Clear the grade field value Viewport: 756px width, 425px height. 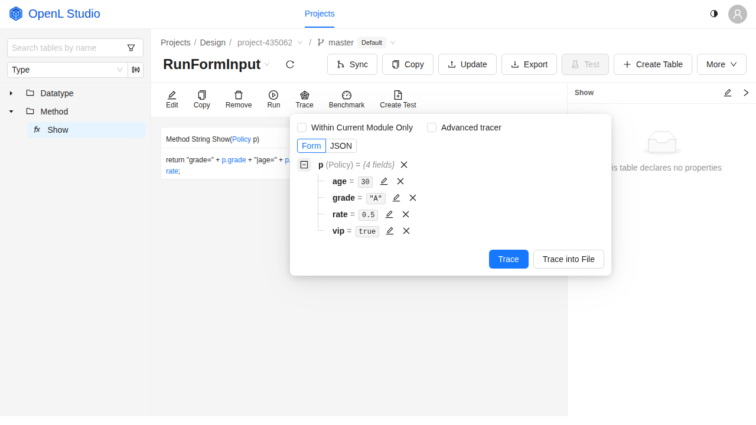tap(413, 198)
